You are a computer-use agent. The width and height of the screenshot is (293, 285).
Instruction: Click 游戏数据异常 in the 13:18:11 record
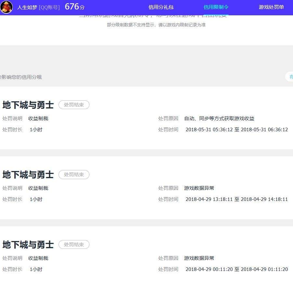pyautogui.click(x=199, y=188)
